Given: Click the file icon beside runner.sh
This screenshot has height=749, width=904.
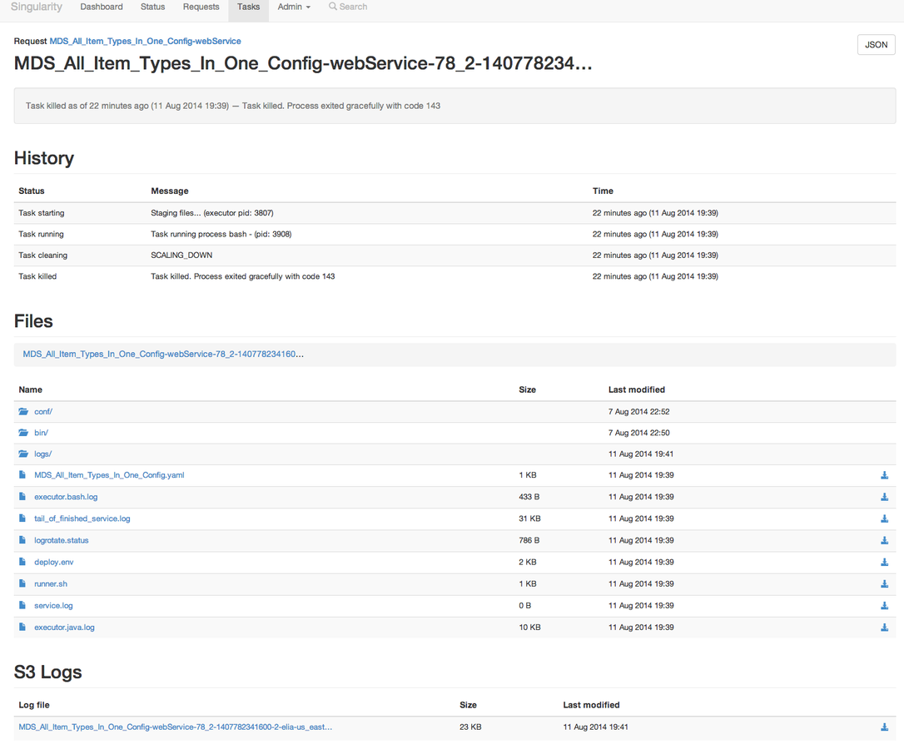Looking at the screenshot, I should (22, 583).
